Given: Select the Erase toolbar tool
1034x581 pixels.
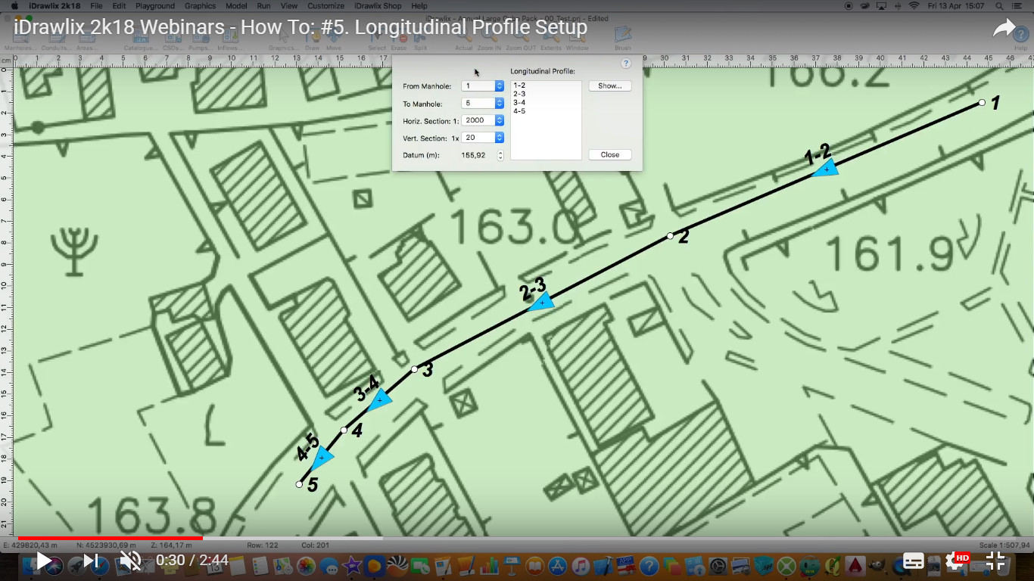Looking at the screenshot, I should (399, 39).
